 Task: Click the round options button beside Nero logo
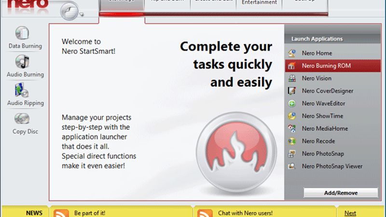click(x=69, y=11)
